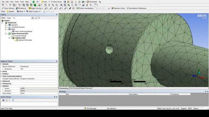Select Patch Conforming Method item
Screen dimensions: 209x117
point(24,32)
